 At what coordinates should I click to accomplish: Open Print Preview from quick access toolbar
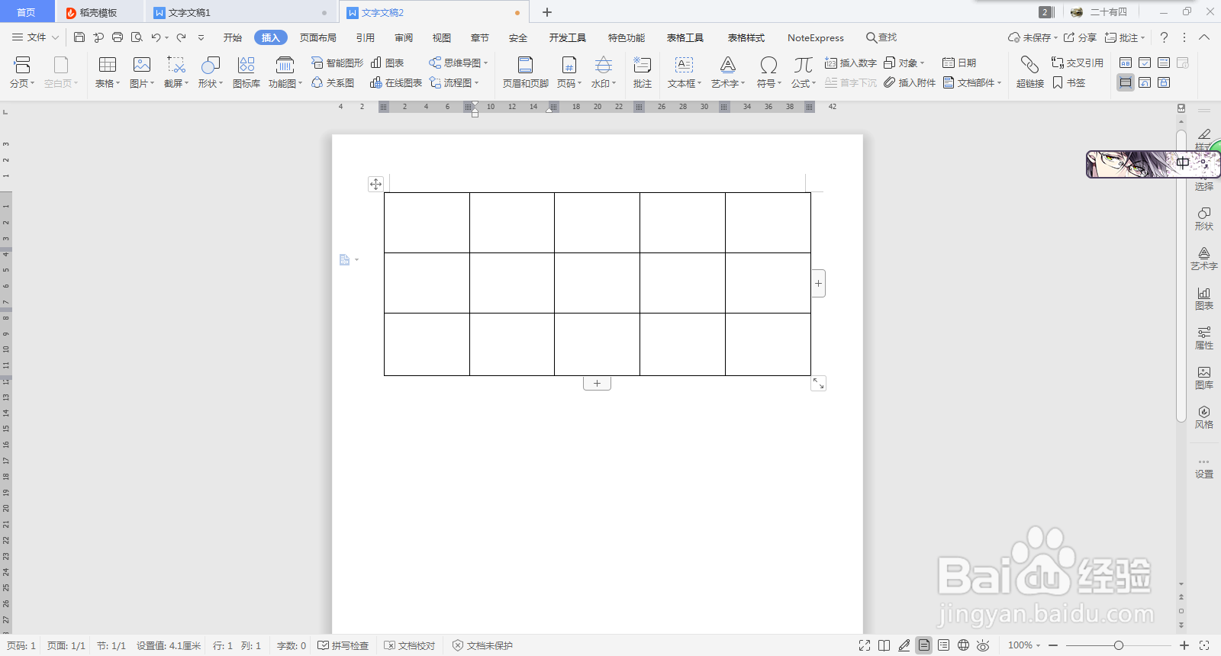137,37
